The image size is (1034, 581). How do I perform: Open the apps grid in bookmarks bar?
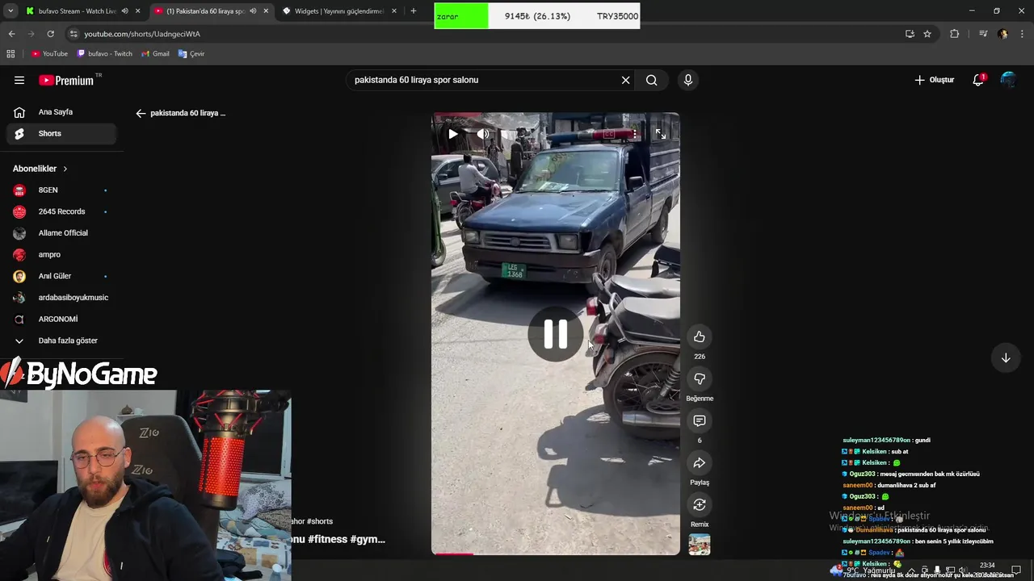coord(11,54)
